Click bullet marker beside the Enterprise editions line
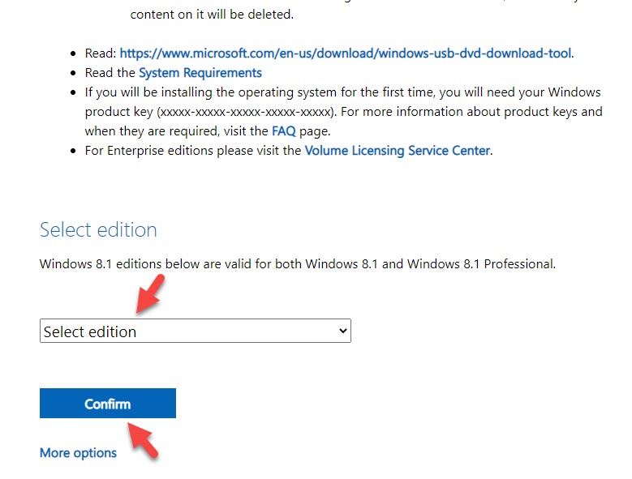 pyautogui.click(x=72, y=151)
